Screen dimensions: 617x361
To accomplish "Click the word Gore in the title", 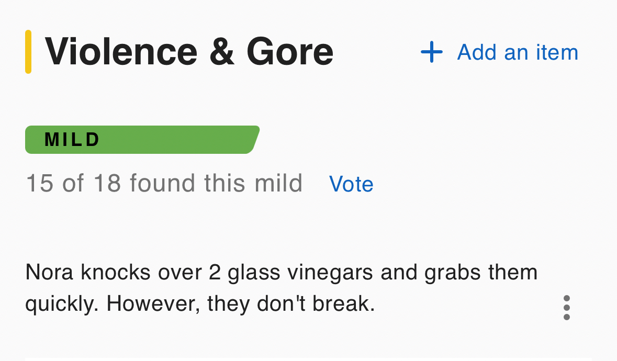I will pos(289,52).
